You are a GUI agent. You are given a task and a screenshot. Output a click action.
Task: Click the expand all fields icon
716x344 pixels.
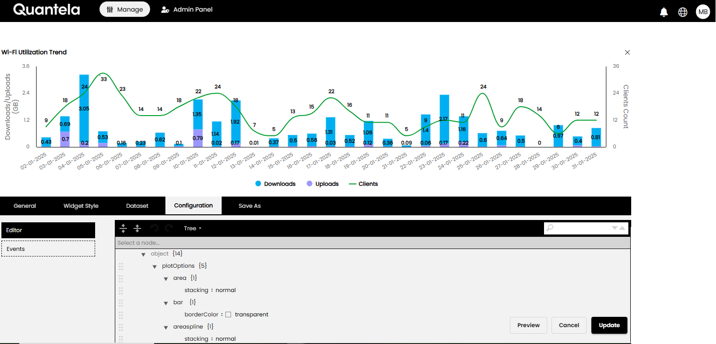coord(123,228)
